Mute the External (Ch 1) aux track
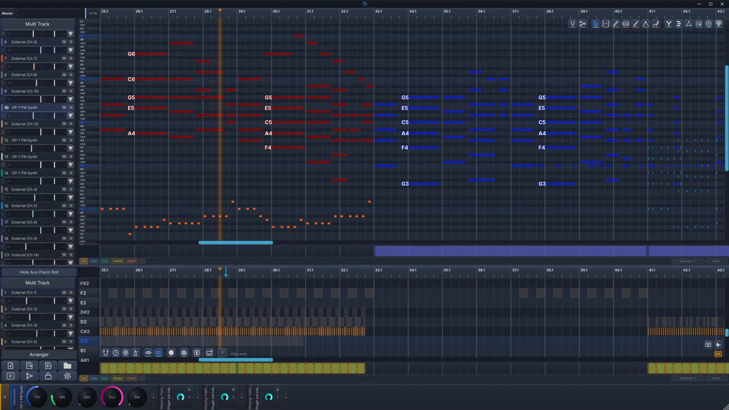729x410 pixels. point(64,292)
